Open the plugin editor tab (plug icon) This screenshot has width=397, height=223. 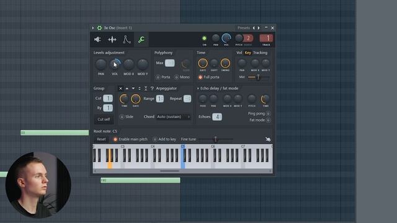click(x=98, y=40)
